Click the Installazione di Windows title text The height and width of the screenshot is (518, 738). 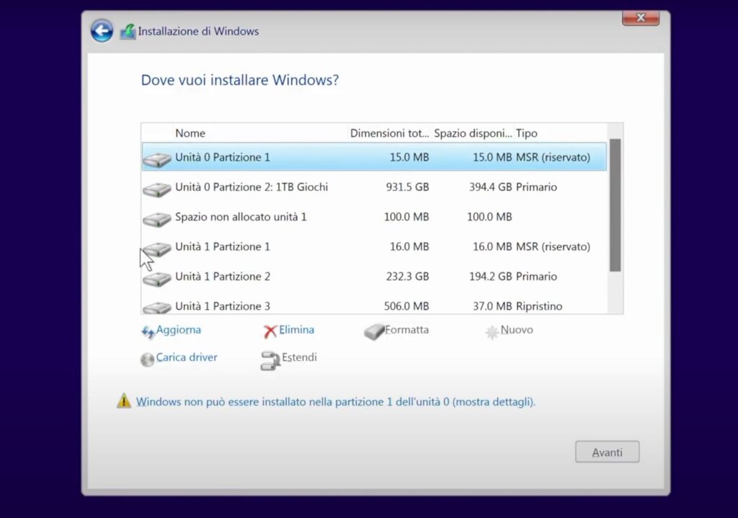coord(198,31)
